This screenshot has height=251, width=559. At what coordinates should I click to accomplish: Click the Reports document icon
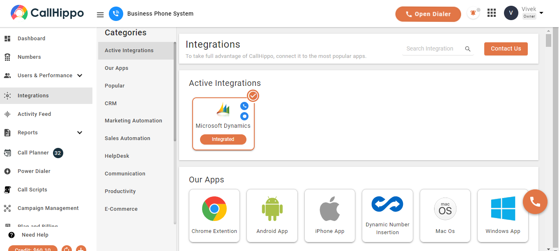7,133
